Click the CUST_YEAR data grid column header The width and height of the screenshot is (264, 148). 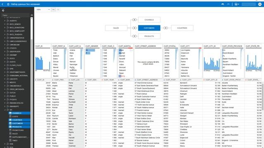coord(109,80)
